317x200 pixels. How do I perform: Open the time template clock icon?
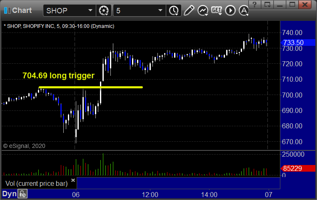click(x=174, y=10)
